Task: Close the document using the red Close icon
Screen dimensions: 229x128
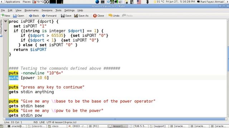Action: point(99,16)
